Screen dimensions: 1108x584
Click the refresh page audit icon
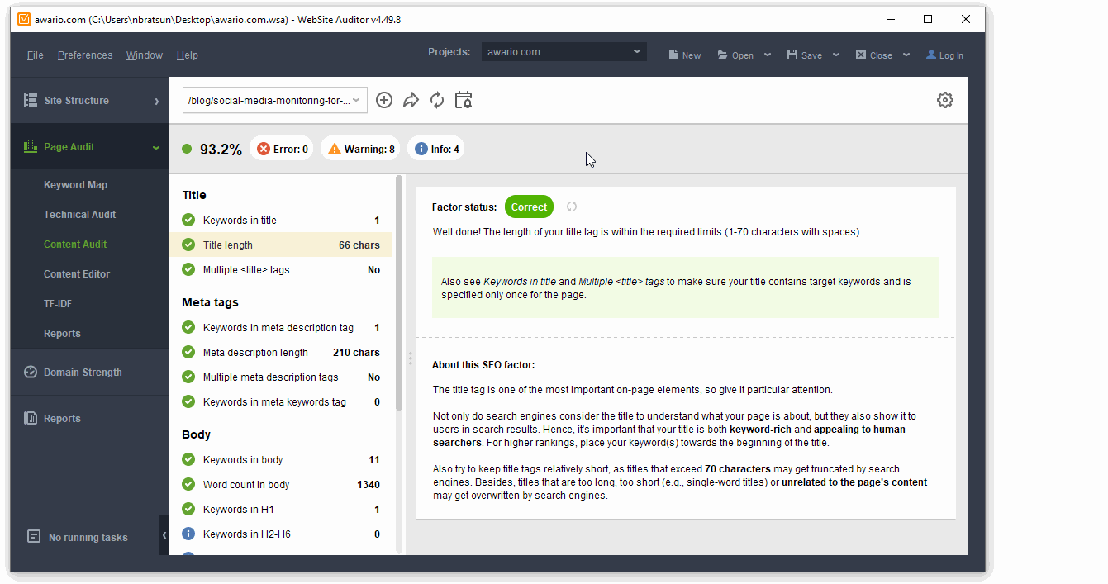coord(437,100)
